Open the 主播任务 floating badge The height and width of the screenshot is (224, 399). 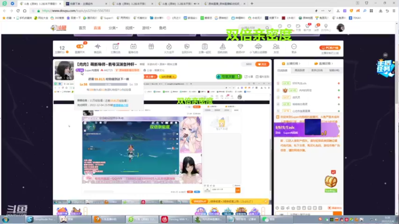(385, 68)
